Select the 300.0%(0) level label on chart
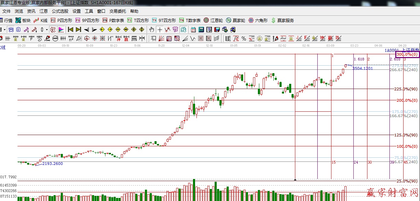Screen dimensions: 420x201 (407, 55)
